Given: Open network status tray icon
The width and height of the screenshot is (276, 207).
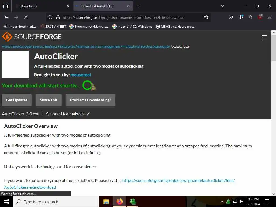Looking at the screenshot, I should (235, 202).
